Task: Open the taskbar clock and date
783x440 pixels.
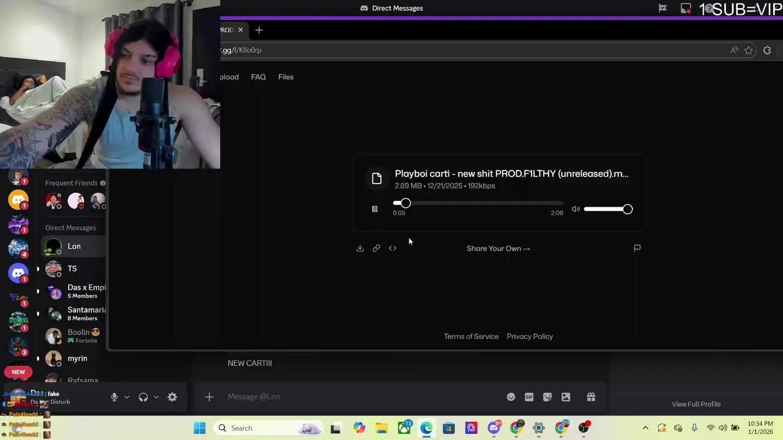Action: coord(760,428)
